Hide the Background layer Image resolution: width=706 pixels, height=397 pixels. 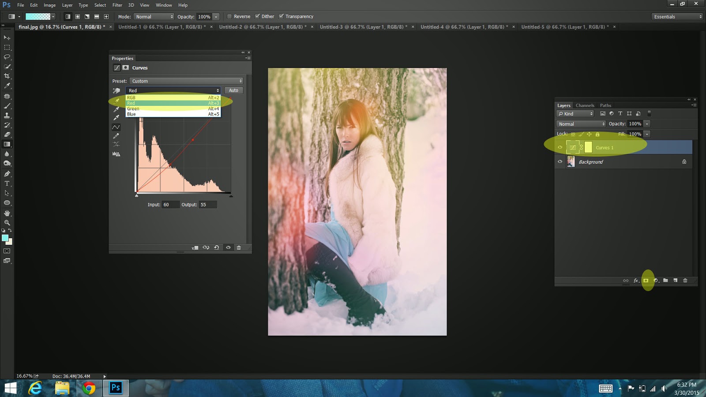(x=560, y=161)
